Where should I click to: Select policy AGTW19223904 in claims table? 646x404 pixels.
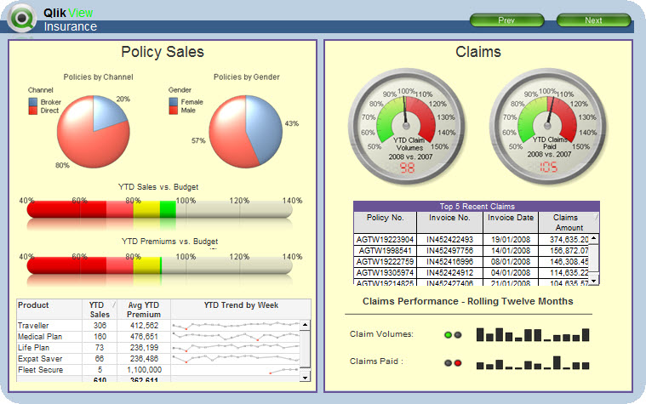coord(385,240)
